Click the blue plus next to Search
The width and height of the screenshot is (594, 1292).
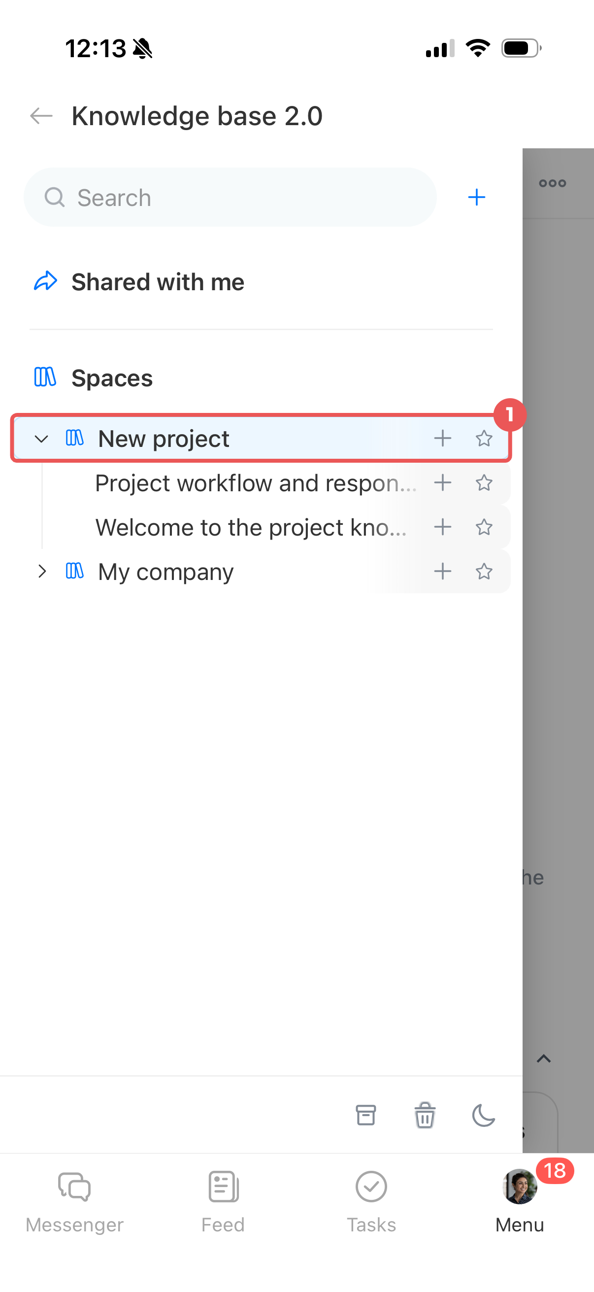(476, 197)
